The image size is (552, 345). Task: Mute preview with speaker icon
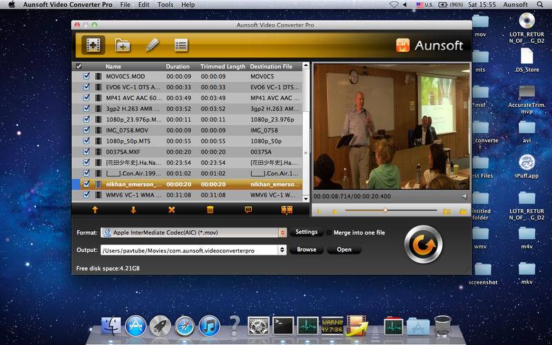(x=464, y=197)
